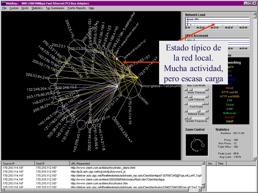Select ICMP in the protocol legend
This screenshot has width=258, height=193.
(230, 109)
